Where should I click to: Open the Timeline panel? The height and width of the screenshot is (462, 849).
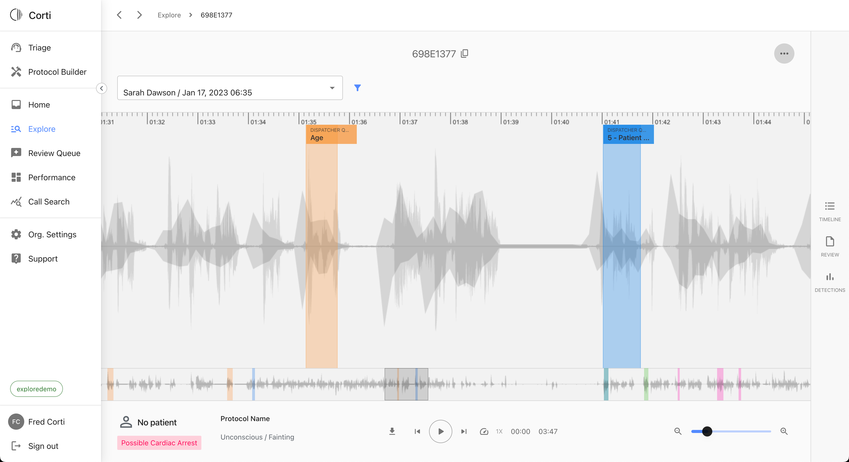coord(829,211)
